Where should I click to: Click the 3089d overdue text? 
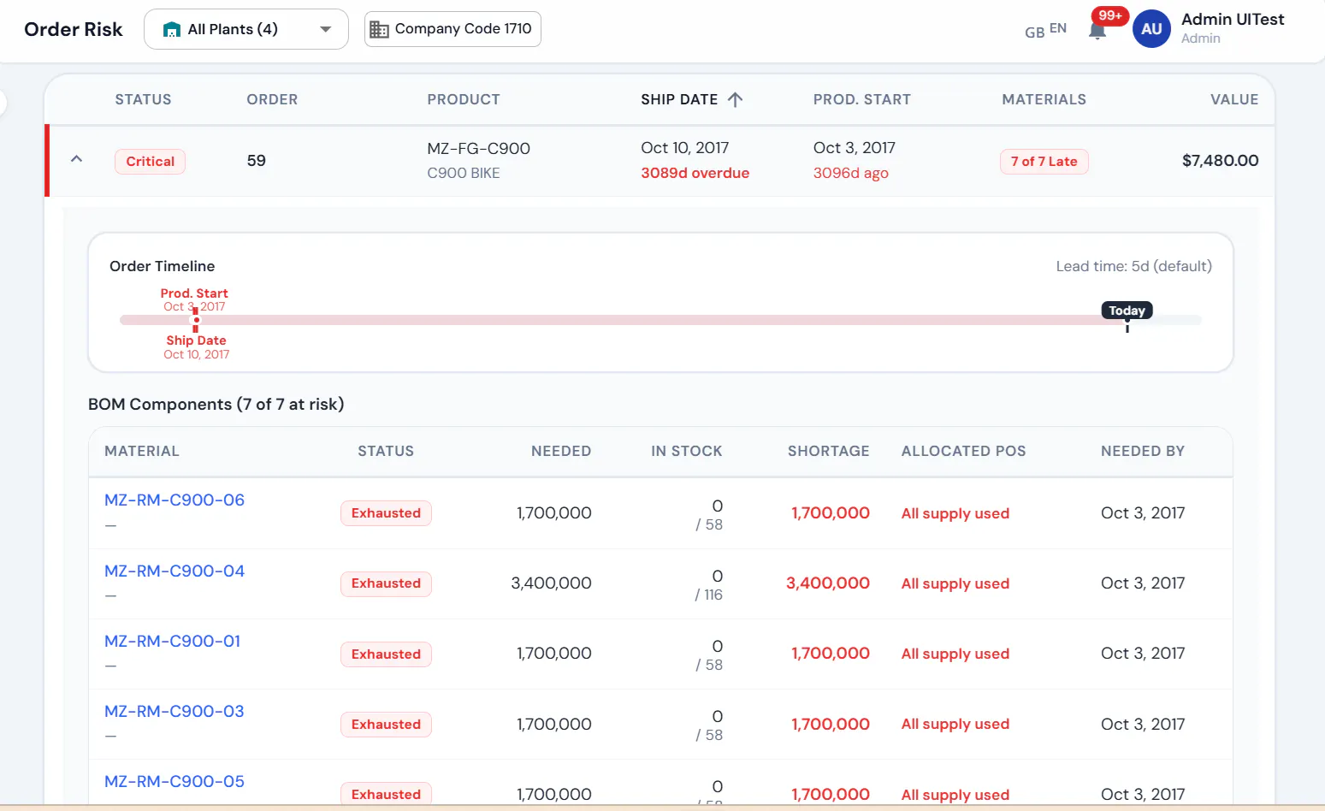pos(695,173)
